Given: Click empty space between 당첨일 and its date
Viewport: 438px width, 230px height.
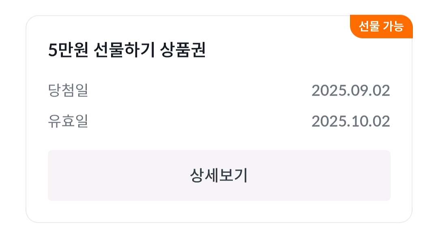Looking at the screenshot, I should (199, 90).
